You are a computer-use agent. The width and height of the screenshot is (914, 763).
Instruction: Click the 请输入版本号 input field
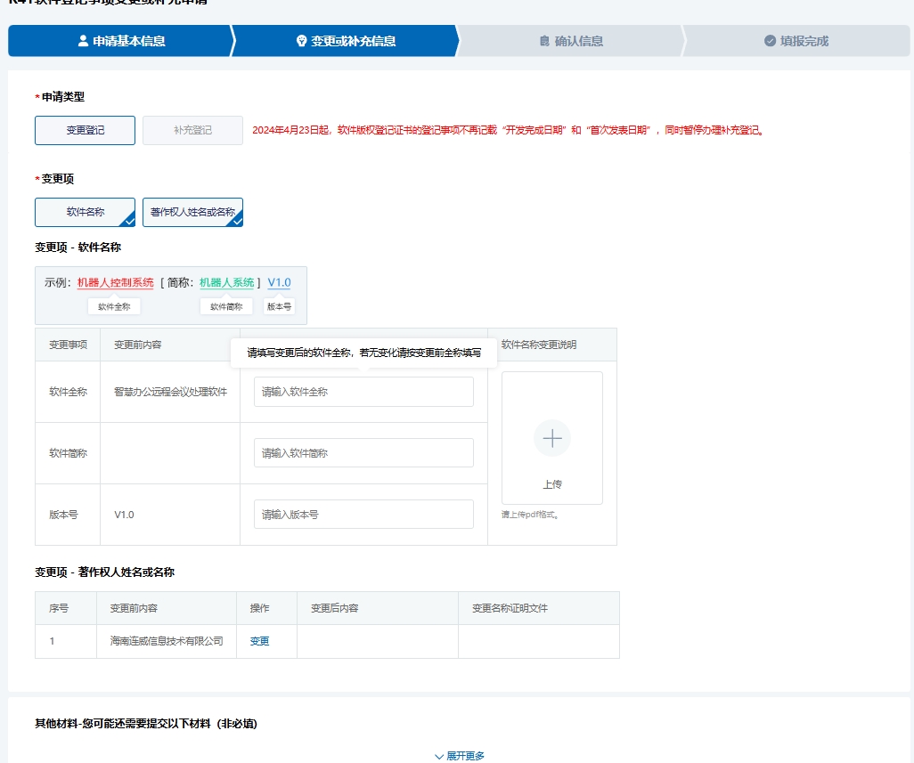point(363,515)
